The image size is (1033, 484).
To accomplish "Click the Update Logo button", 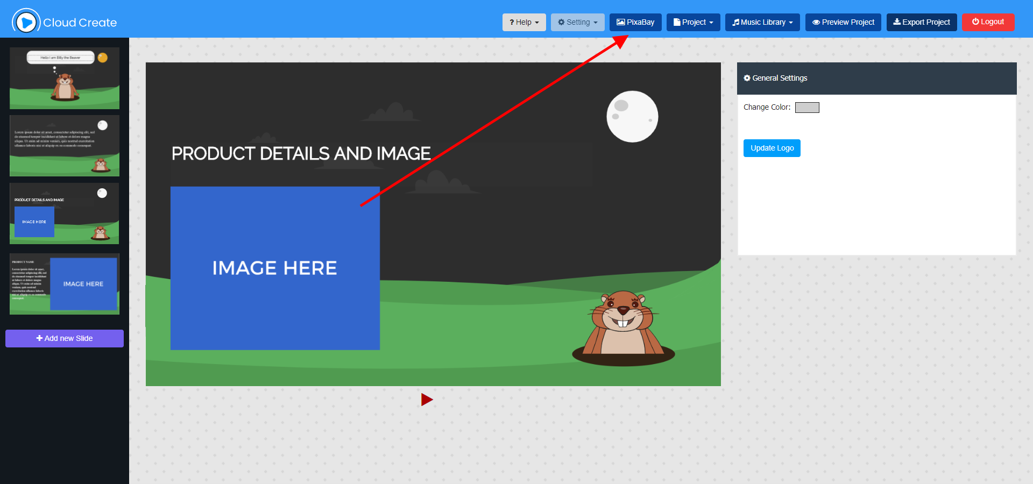I will (x=772, y=148).
